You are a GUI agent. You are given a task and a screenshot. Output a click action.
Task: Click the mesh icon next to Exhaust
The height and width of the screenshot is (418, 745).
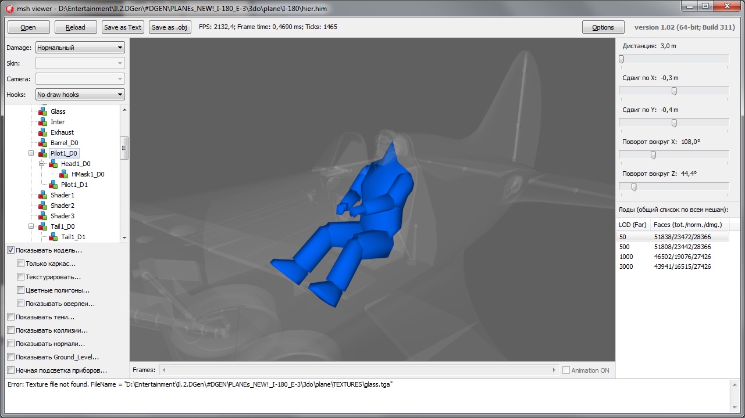pyautogui.click(x=42, y=132)
